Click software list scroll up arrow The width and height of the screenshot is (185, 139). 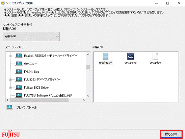click(88, 54)
